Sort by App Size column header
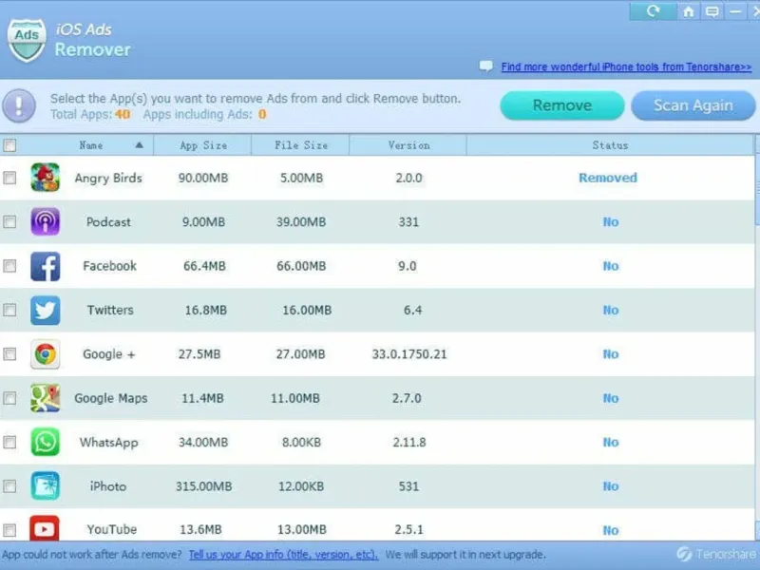The height and width of the screenshot is (570, 760). pyautogui.click(x=202, y=145)
